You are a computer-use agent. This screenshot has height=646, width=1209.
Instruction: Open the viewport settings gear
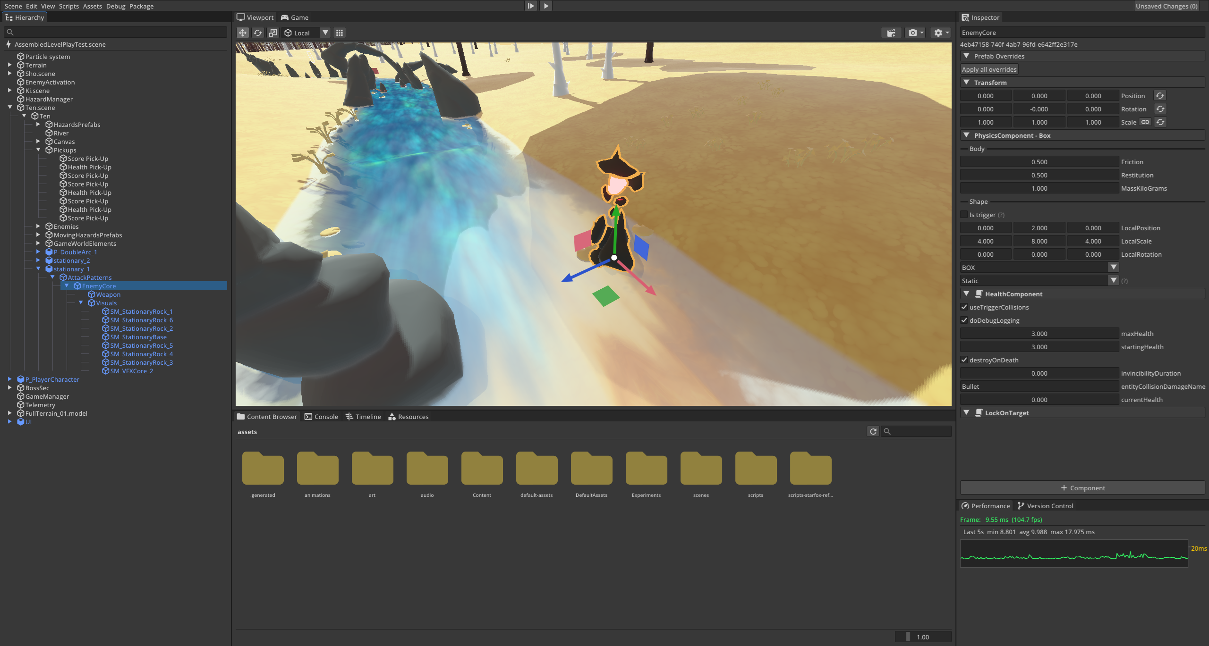coord(941,33)
